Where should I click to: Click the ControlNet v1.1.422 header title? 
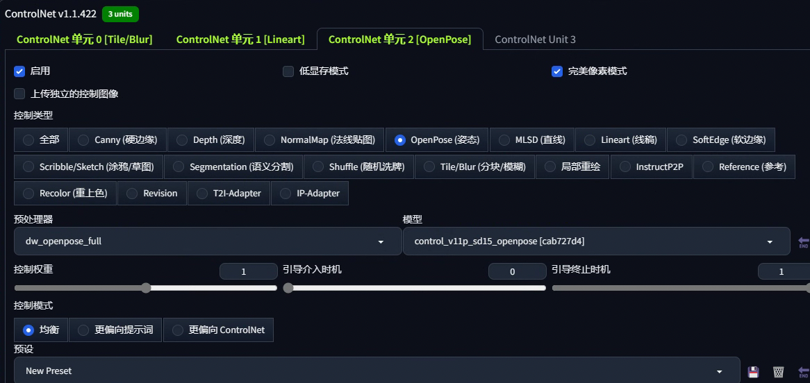(51, 14)
